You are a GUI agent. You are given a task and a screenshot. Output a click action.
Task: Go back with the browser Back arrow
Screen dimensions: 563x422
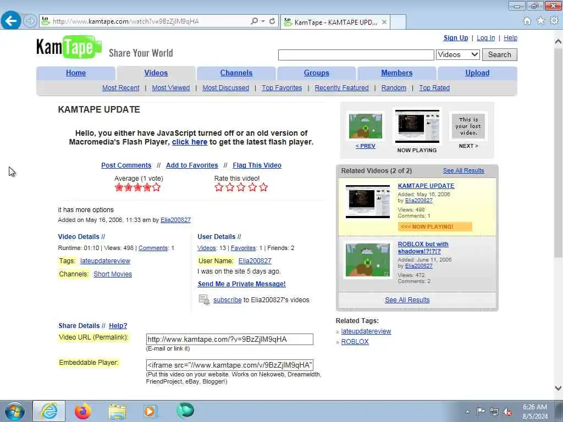click(x=10, y=21)
